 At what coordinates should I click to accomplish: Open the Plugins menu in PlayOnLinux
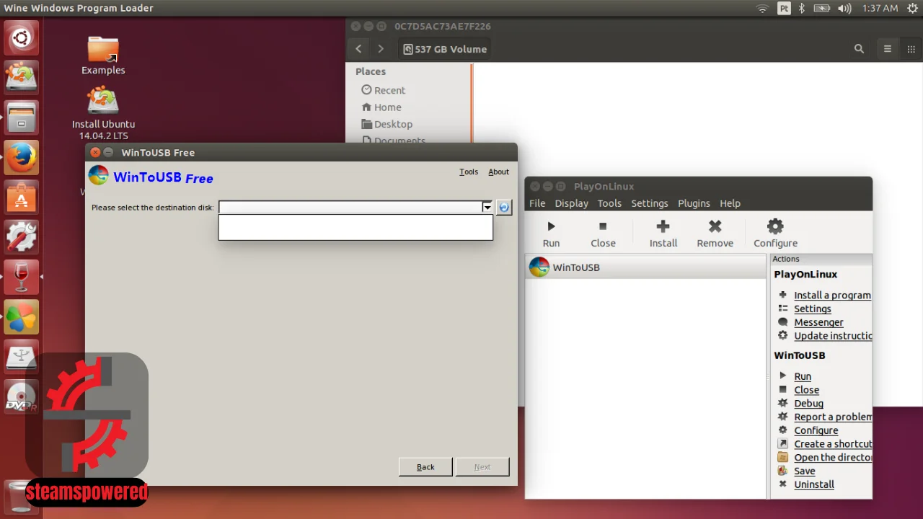click(694, 203)
